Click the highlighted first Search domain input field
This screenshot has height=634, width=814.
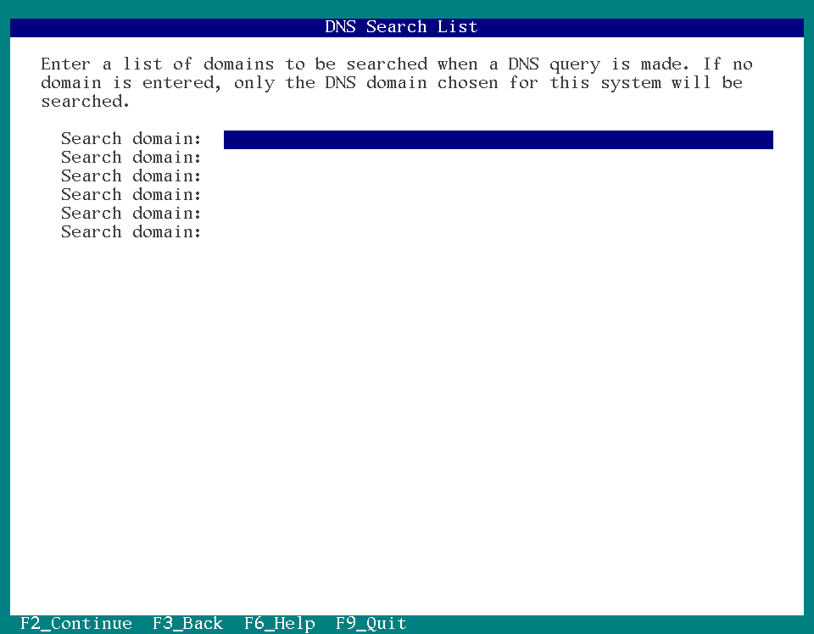pos(498,139)
